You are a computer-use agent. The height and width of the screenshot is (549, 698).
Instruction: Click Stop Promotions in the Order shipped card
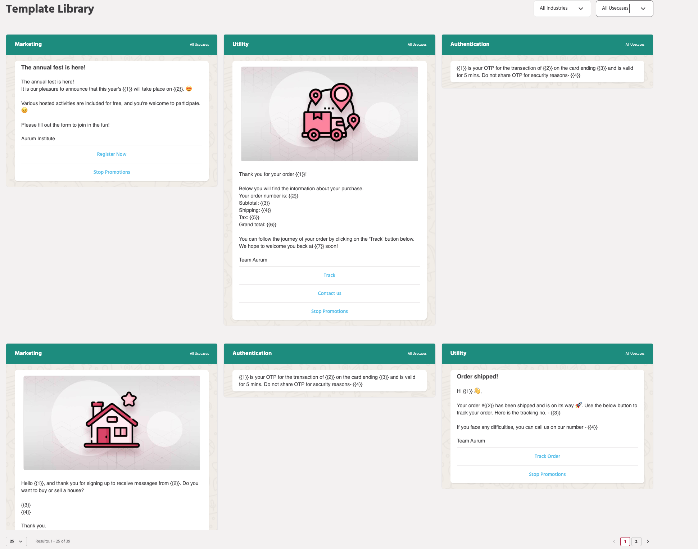[x=547, y=474]
